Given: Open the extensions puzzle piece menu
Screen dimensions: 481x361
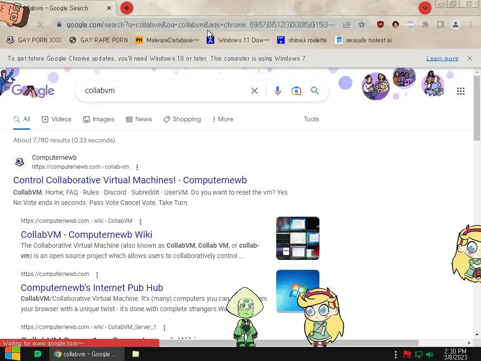Looking at the screenshot, I should point(425,24).
